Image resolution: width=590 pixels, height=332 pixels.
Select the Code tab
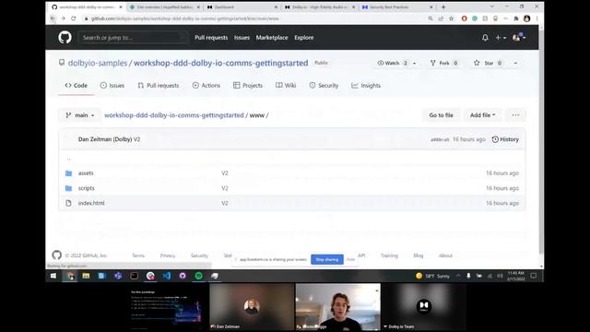coord(76,86)
